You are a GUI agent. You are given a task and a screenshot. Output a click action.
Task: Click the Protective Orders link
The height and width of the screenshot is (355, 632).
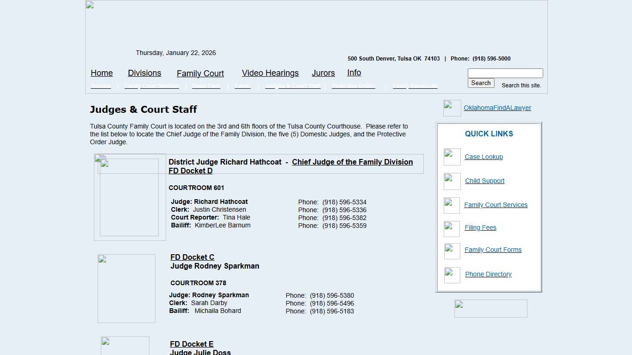(353, 86)
